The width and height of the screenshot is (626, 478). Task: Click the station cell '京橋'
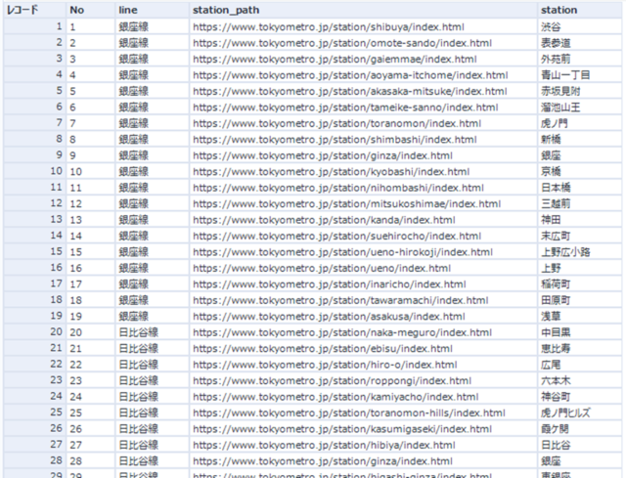pyautogui.click(x=580, y=172)
